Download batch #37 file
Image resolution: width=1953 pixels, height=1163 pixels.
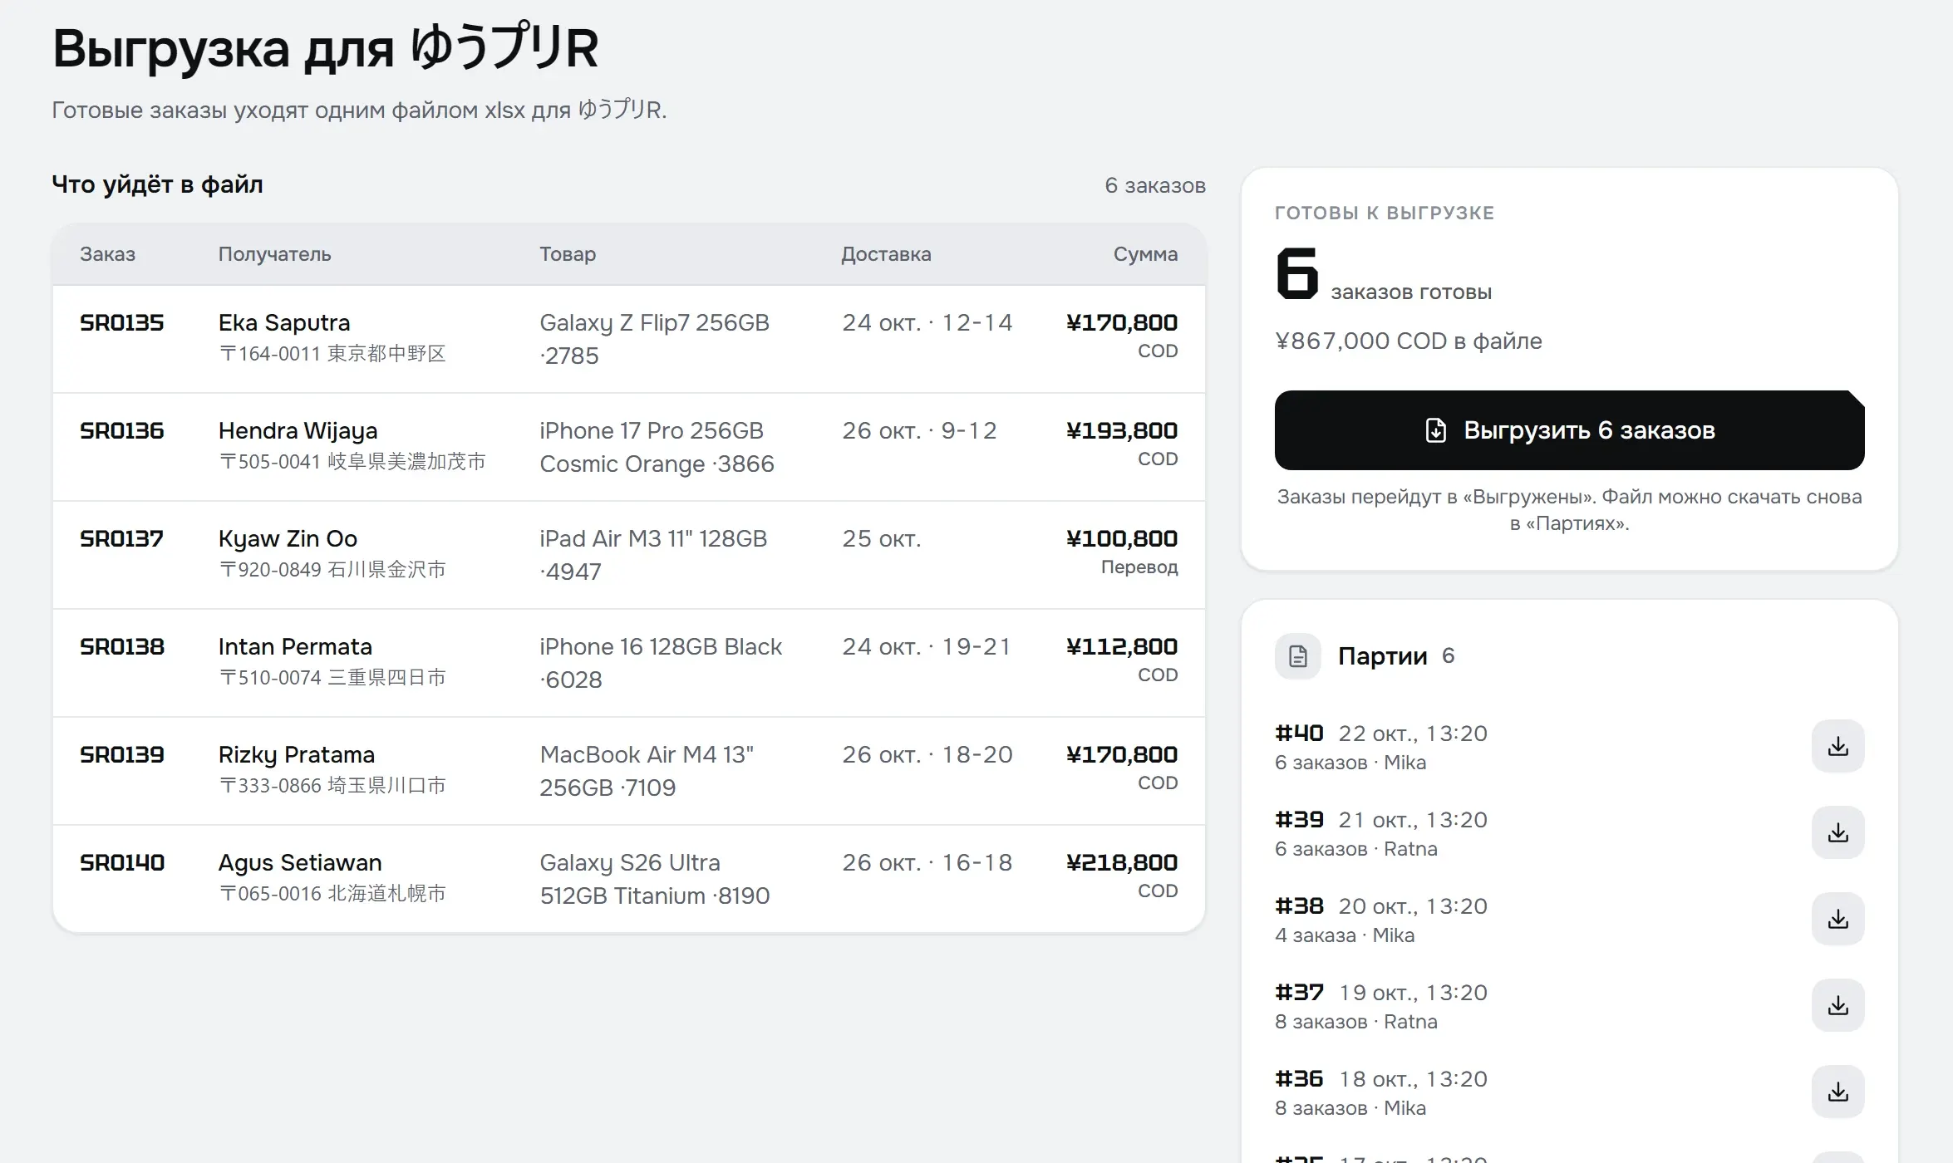1837,1005
